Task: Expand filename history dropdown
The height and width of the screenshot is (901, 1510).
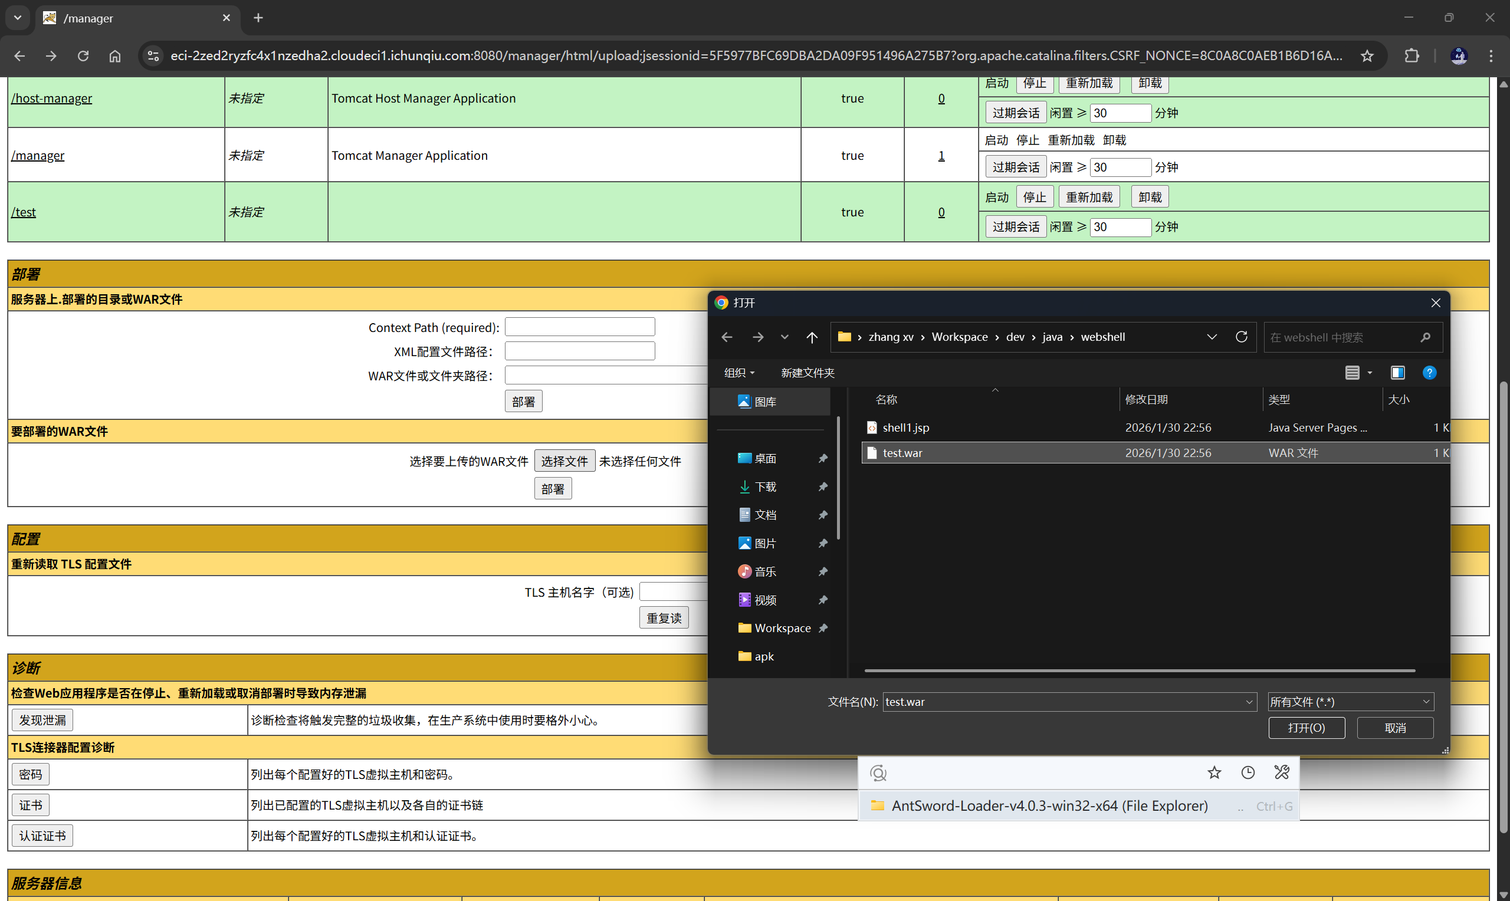Action: click(x=1249, y=702)
